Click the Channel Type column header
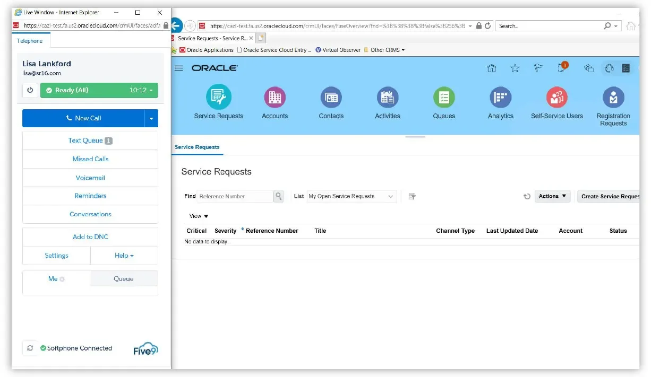 pos(455,231)
